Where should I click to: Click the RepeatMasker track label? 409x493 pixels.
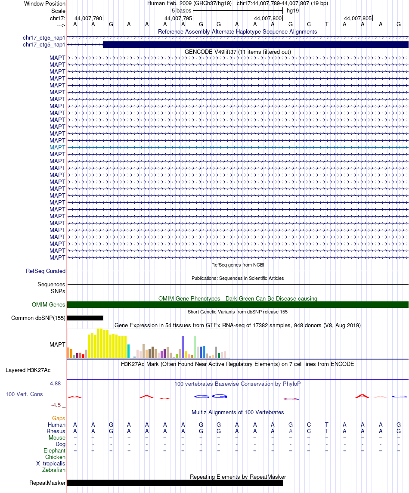tap(47, 483)
